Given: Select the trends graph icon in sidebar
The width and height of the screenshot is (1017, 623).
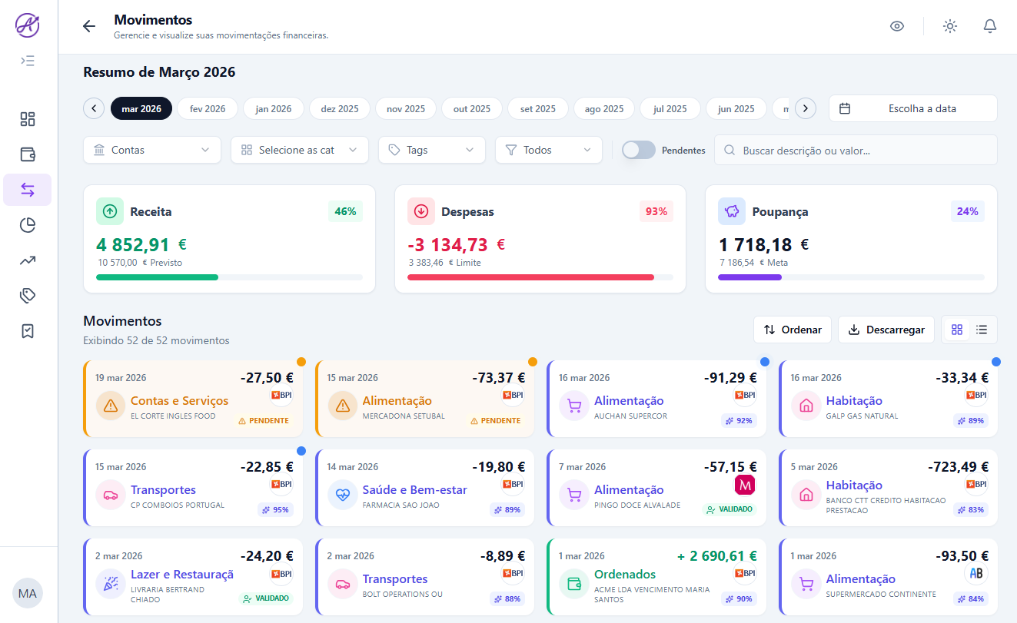Looking at the screenshot, I should point(28,260).
